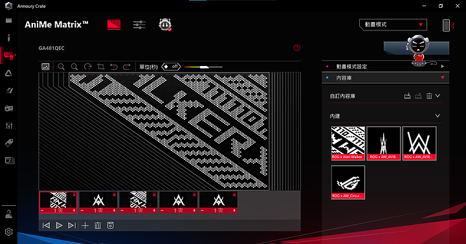Select the Device sidebar icon

(x=8, y=56)
